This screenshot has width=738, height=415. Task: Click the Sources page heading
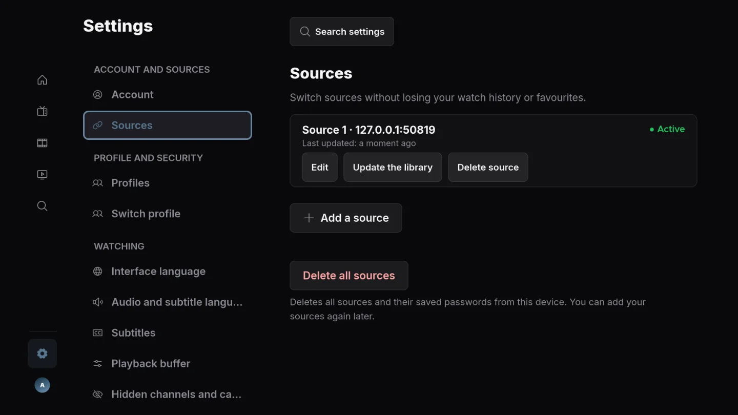tap(321, 73)
